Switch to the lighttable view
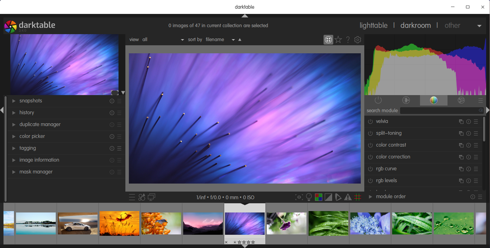 [x=373, y=25]
